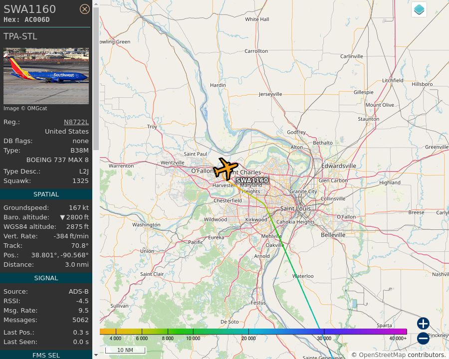The height and width of the screenshot is (359, 449).
Task: Open the Southwest aircraft photo
Action: pyautogui.click(x=46, y=76)
